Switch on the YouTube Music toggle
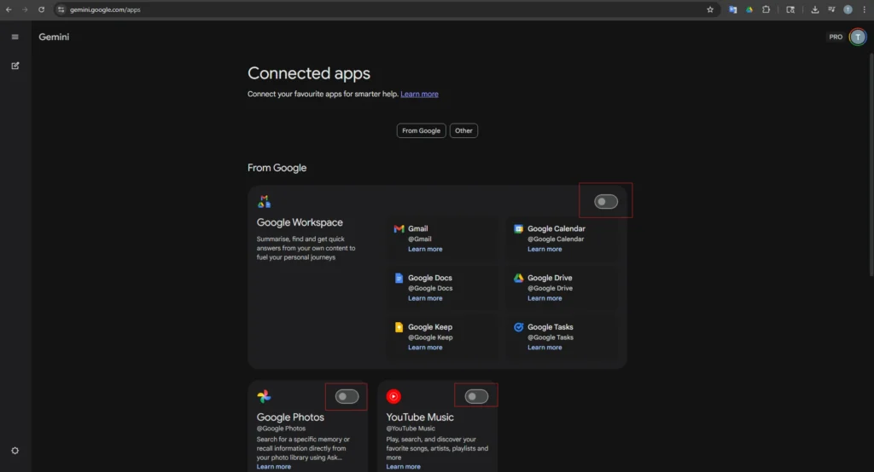 pos(476,396)
